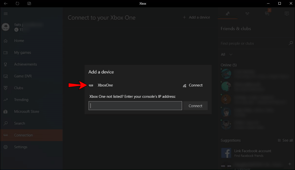Click the refresh icon in title bar
This screenshot has width=295, height=170.
pos(17,3)
